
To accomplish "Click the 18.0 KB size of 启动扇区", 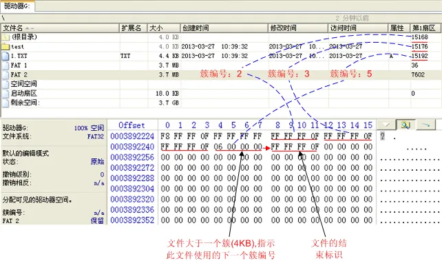I will coord(167,93).
